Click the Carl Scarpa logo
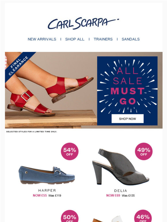The width and height of the screenshot is (167, 222). click(83, 24)
